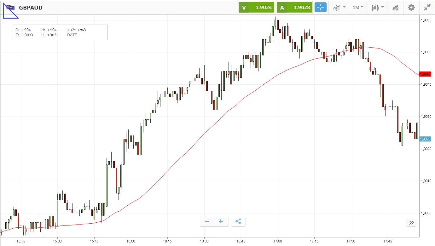Click the GBPAUD instrument title

[31, 8]
